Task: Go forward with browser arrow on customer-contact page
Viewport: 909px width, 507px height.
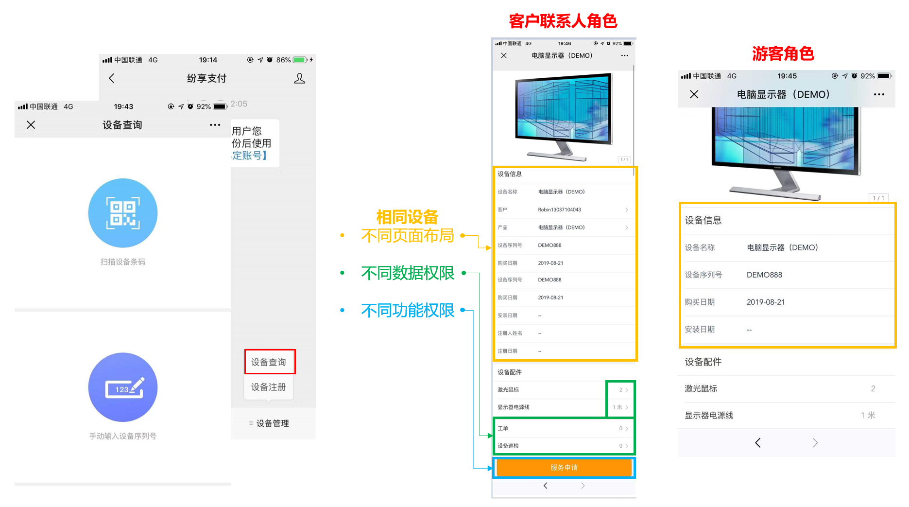Action: click(583, 486)
